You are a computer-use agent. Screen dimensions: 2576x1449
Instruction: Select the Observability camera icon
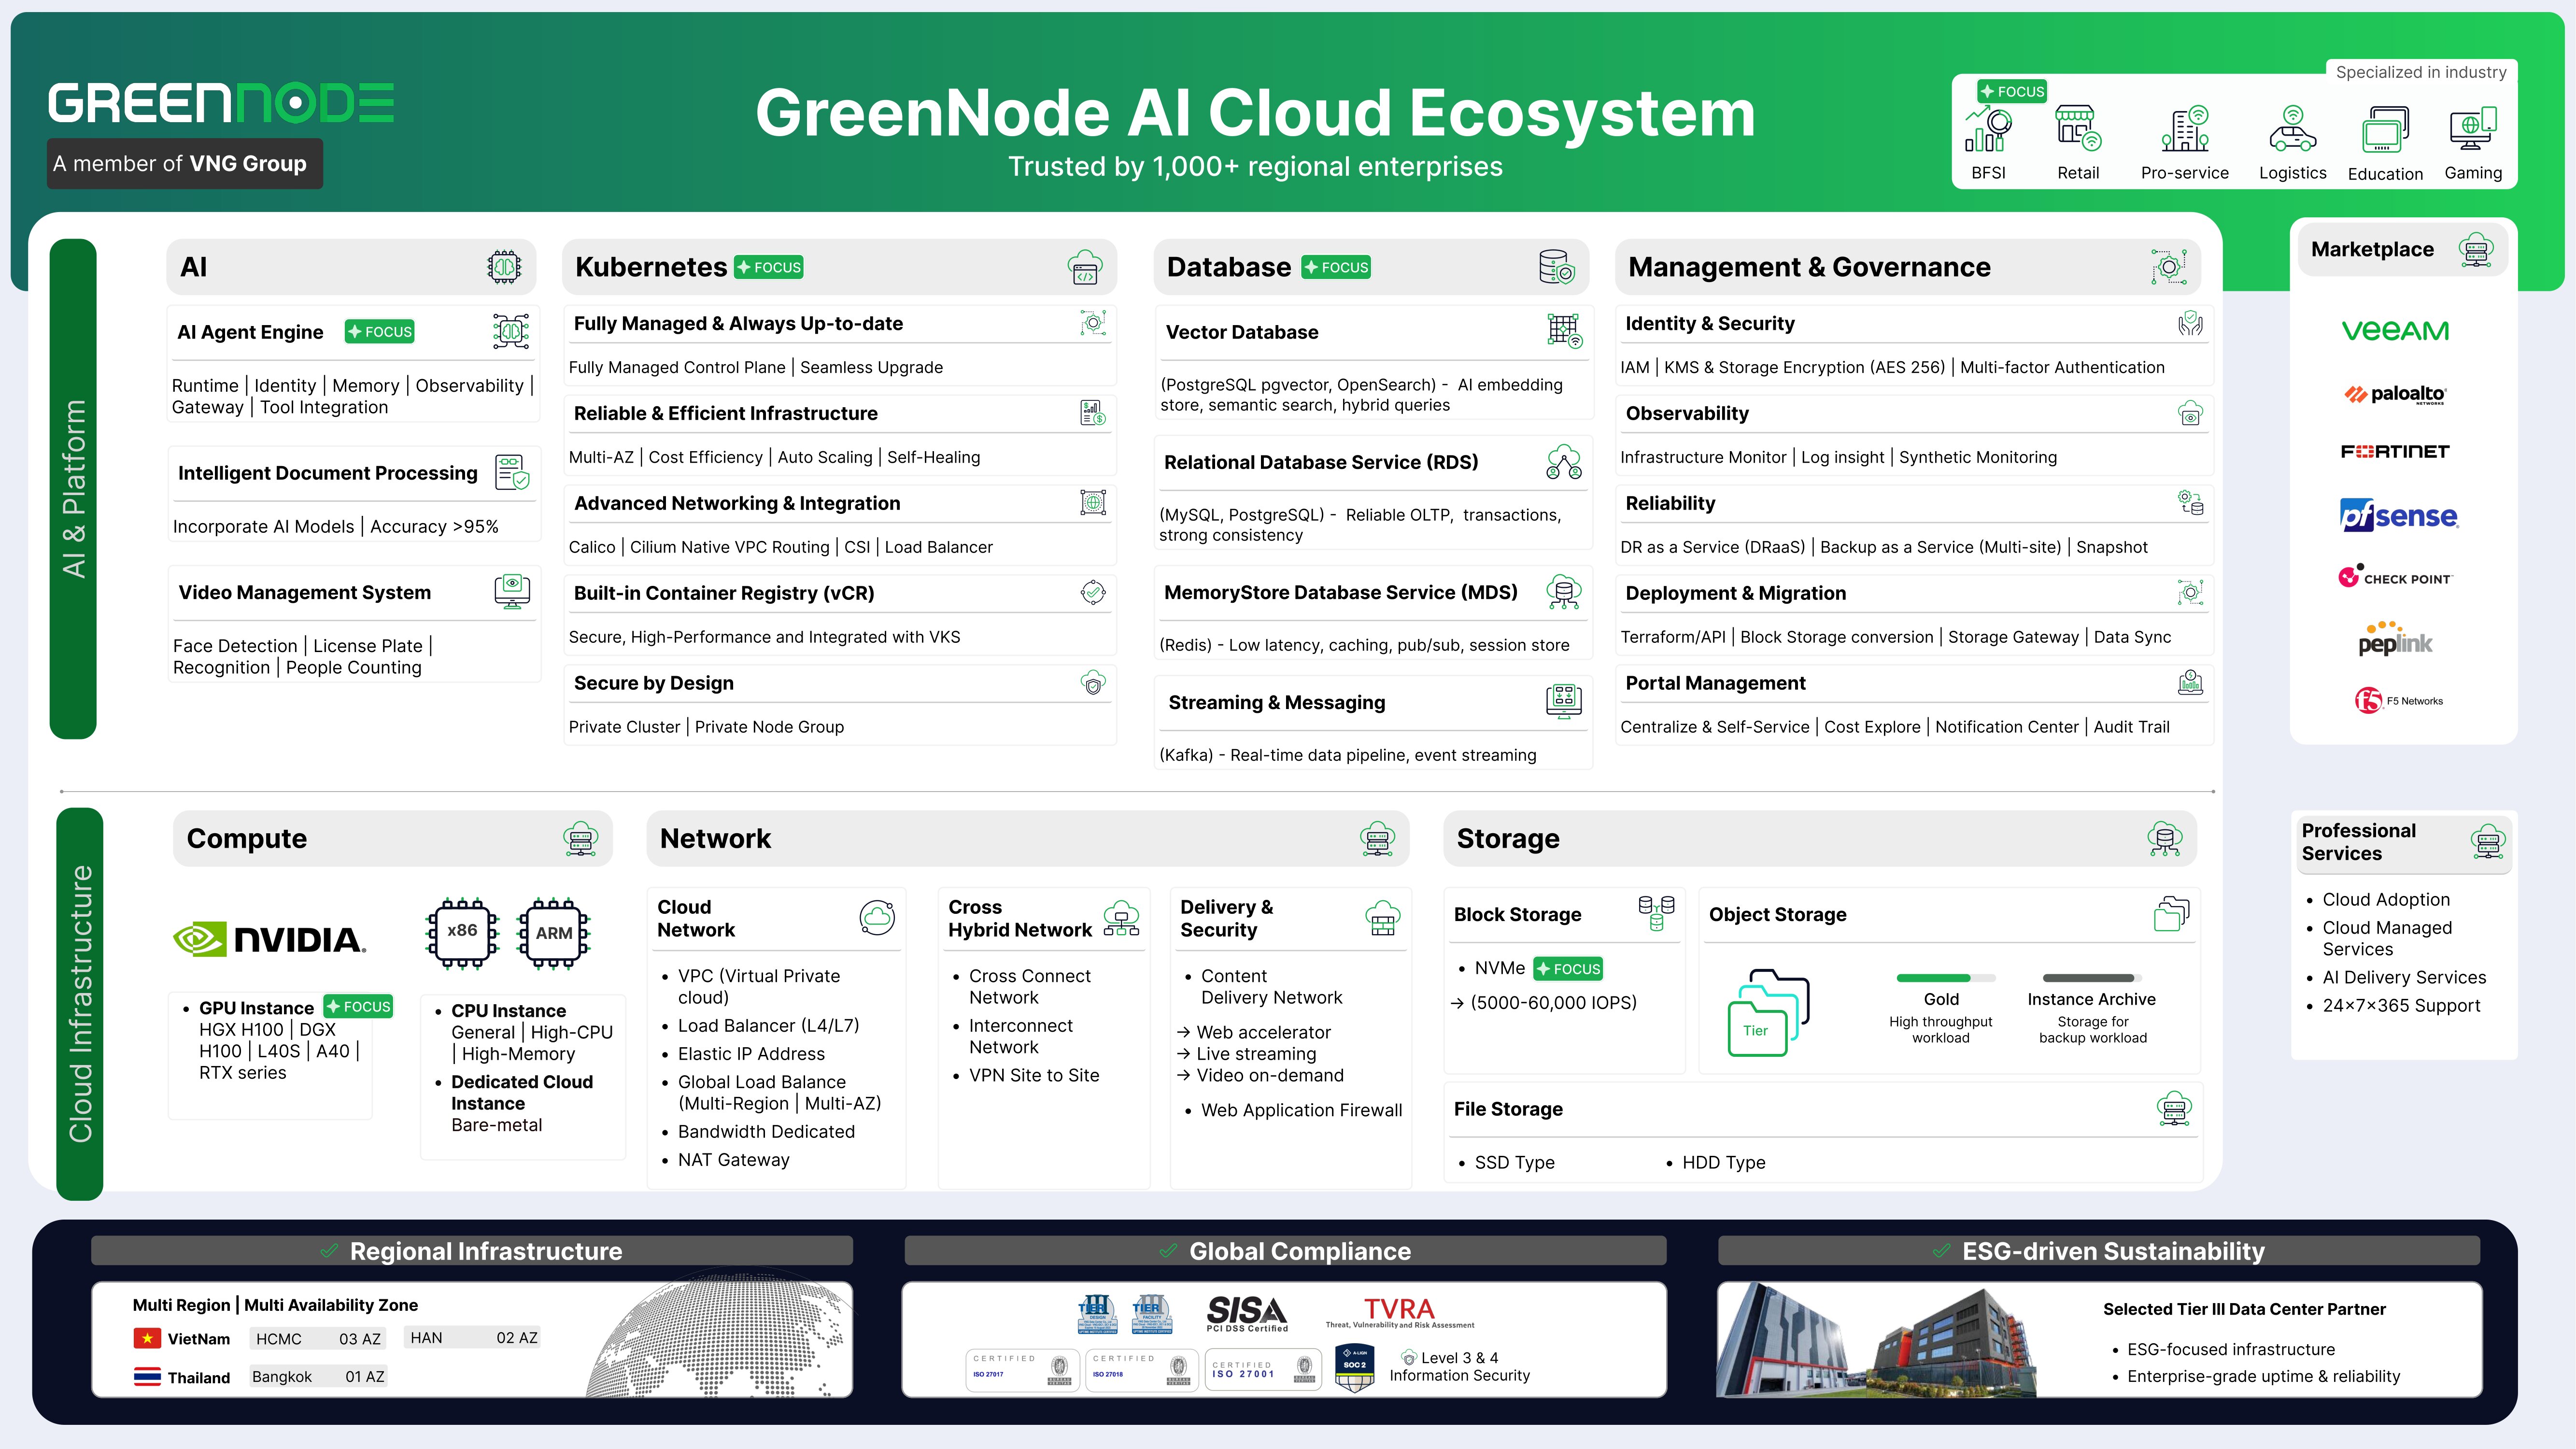coord(2191,413)
